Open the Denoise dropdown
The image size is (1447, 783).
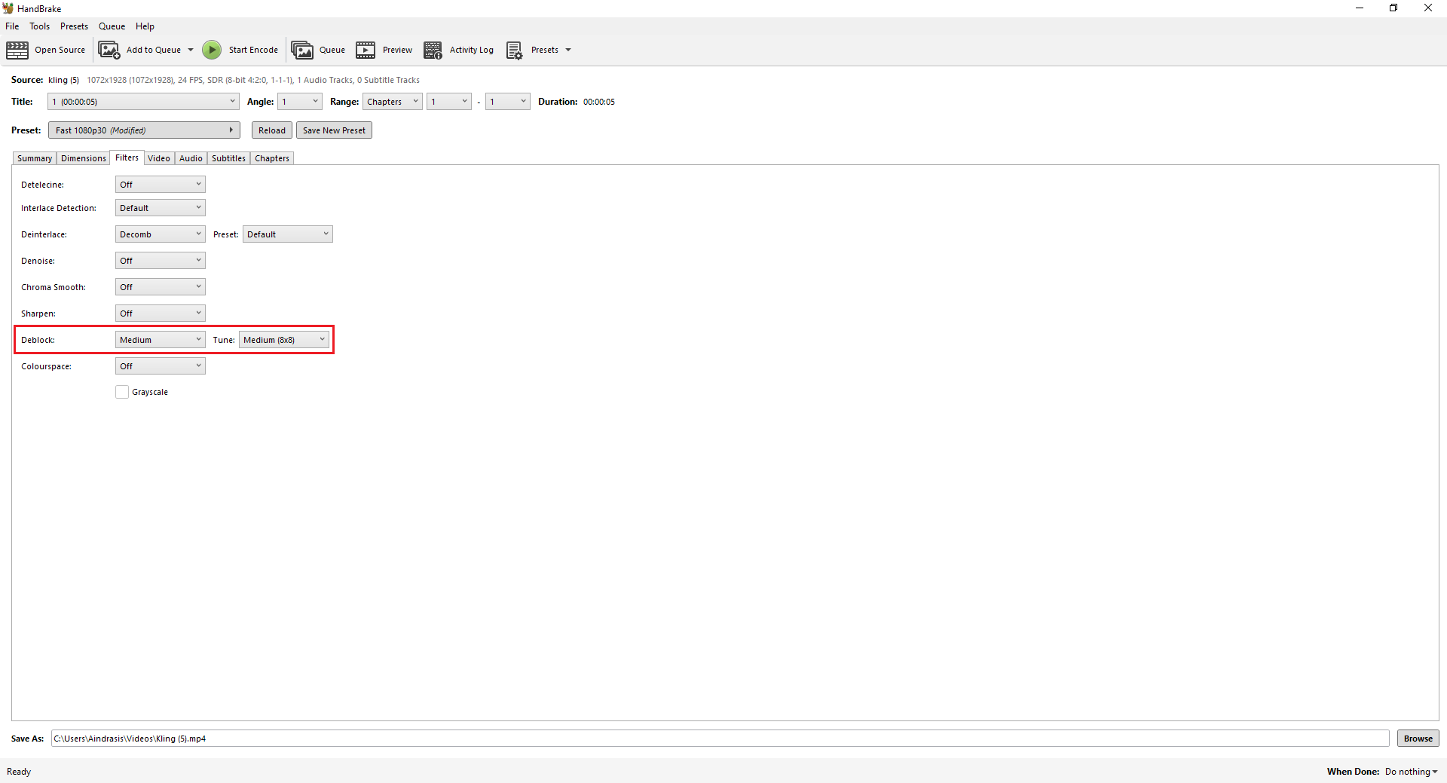click(x=161, y=261)
